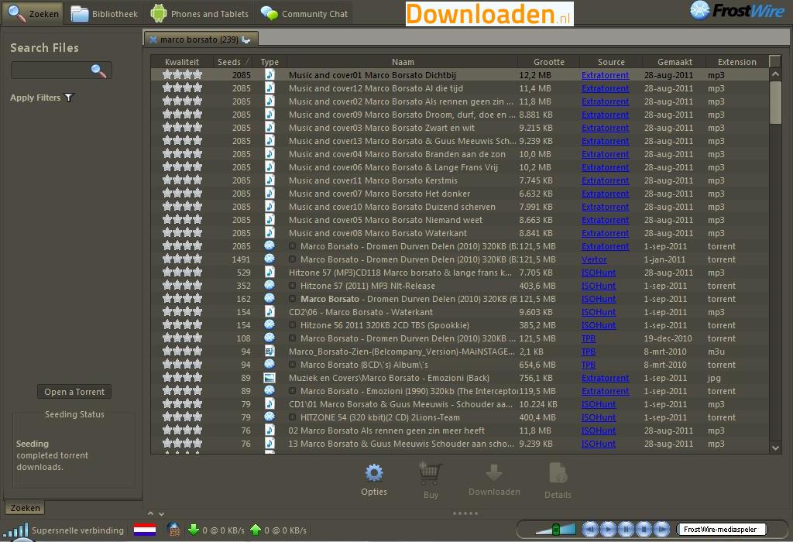Click the star rating of the Al die tijd row
Viewport: 793px width, 542px height.
point(182,88)
